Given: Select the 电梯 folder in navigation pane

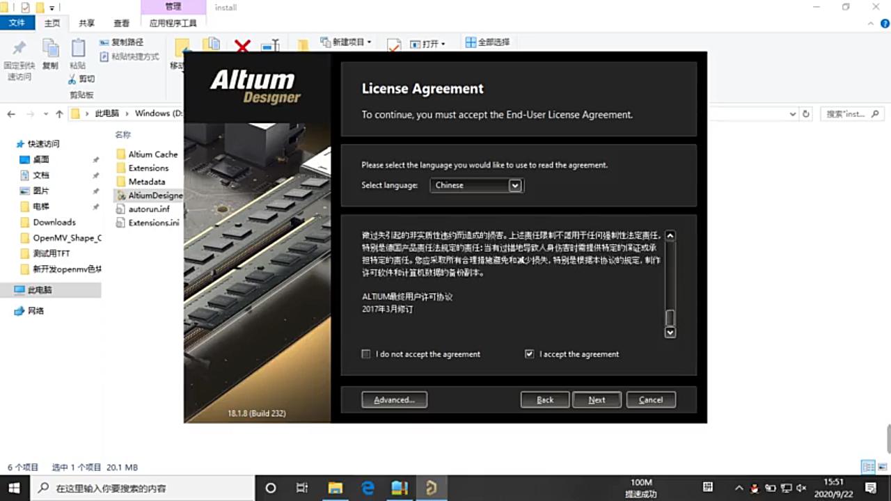Looking at the screenshot, I should (41, 207).
